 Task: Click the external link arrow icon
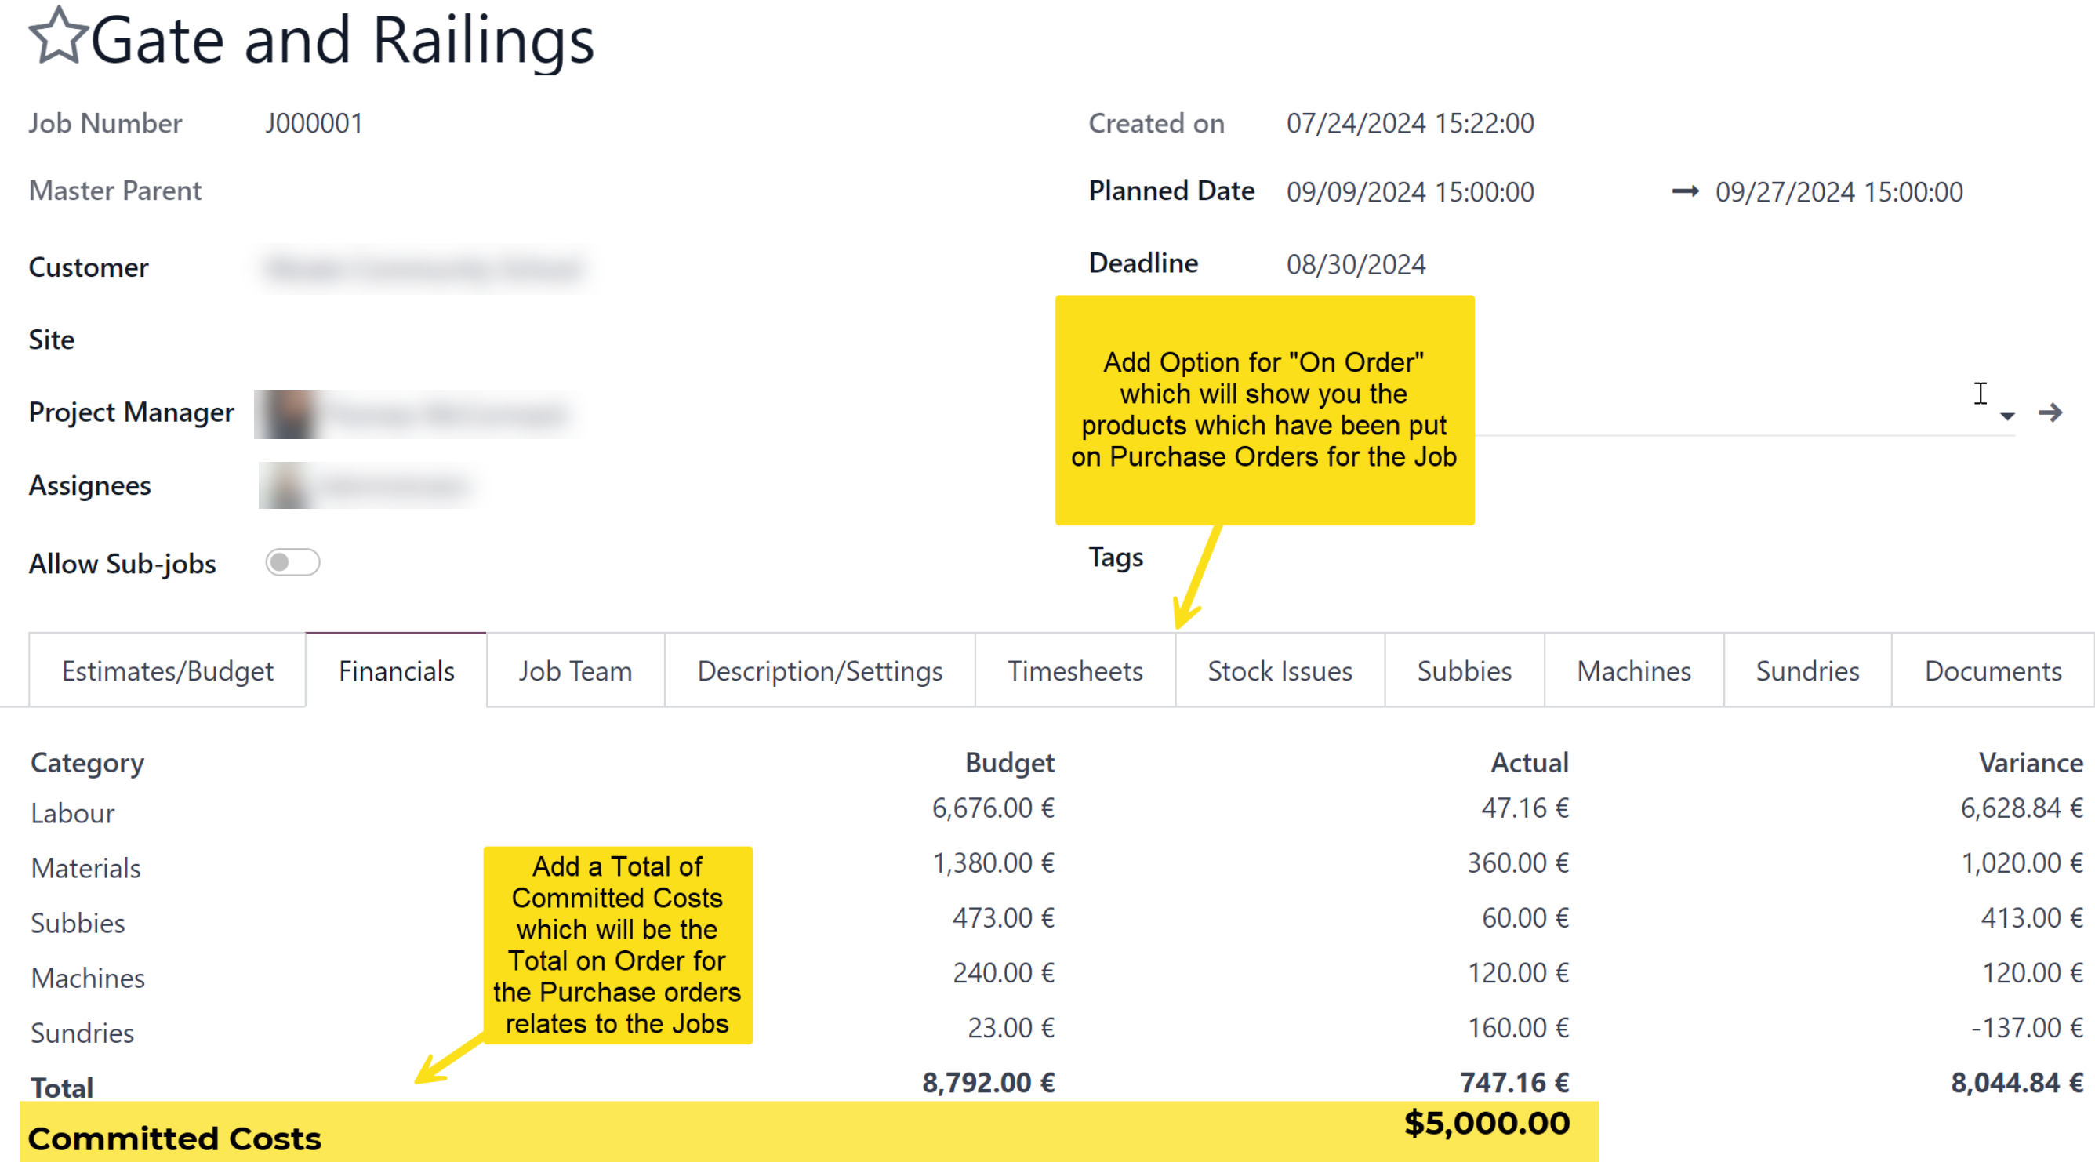(x=2050, y=413)
